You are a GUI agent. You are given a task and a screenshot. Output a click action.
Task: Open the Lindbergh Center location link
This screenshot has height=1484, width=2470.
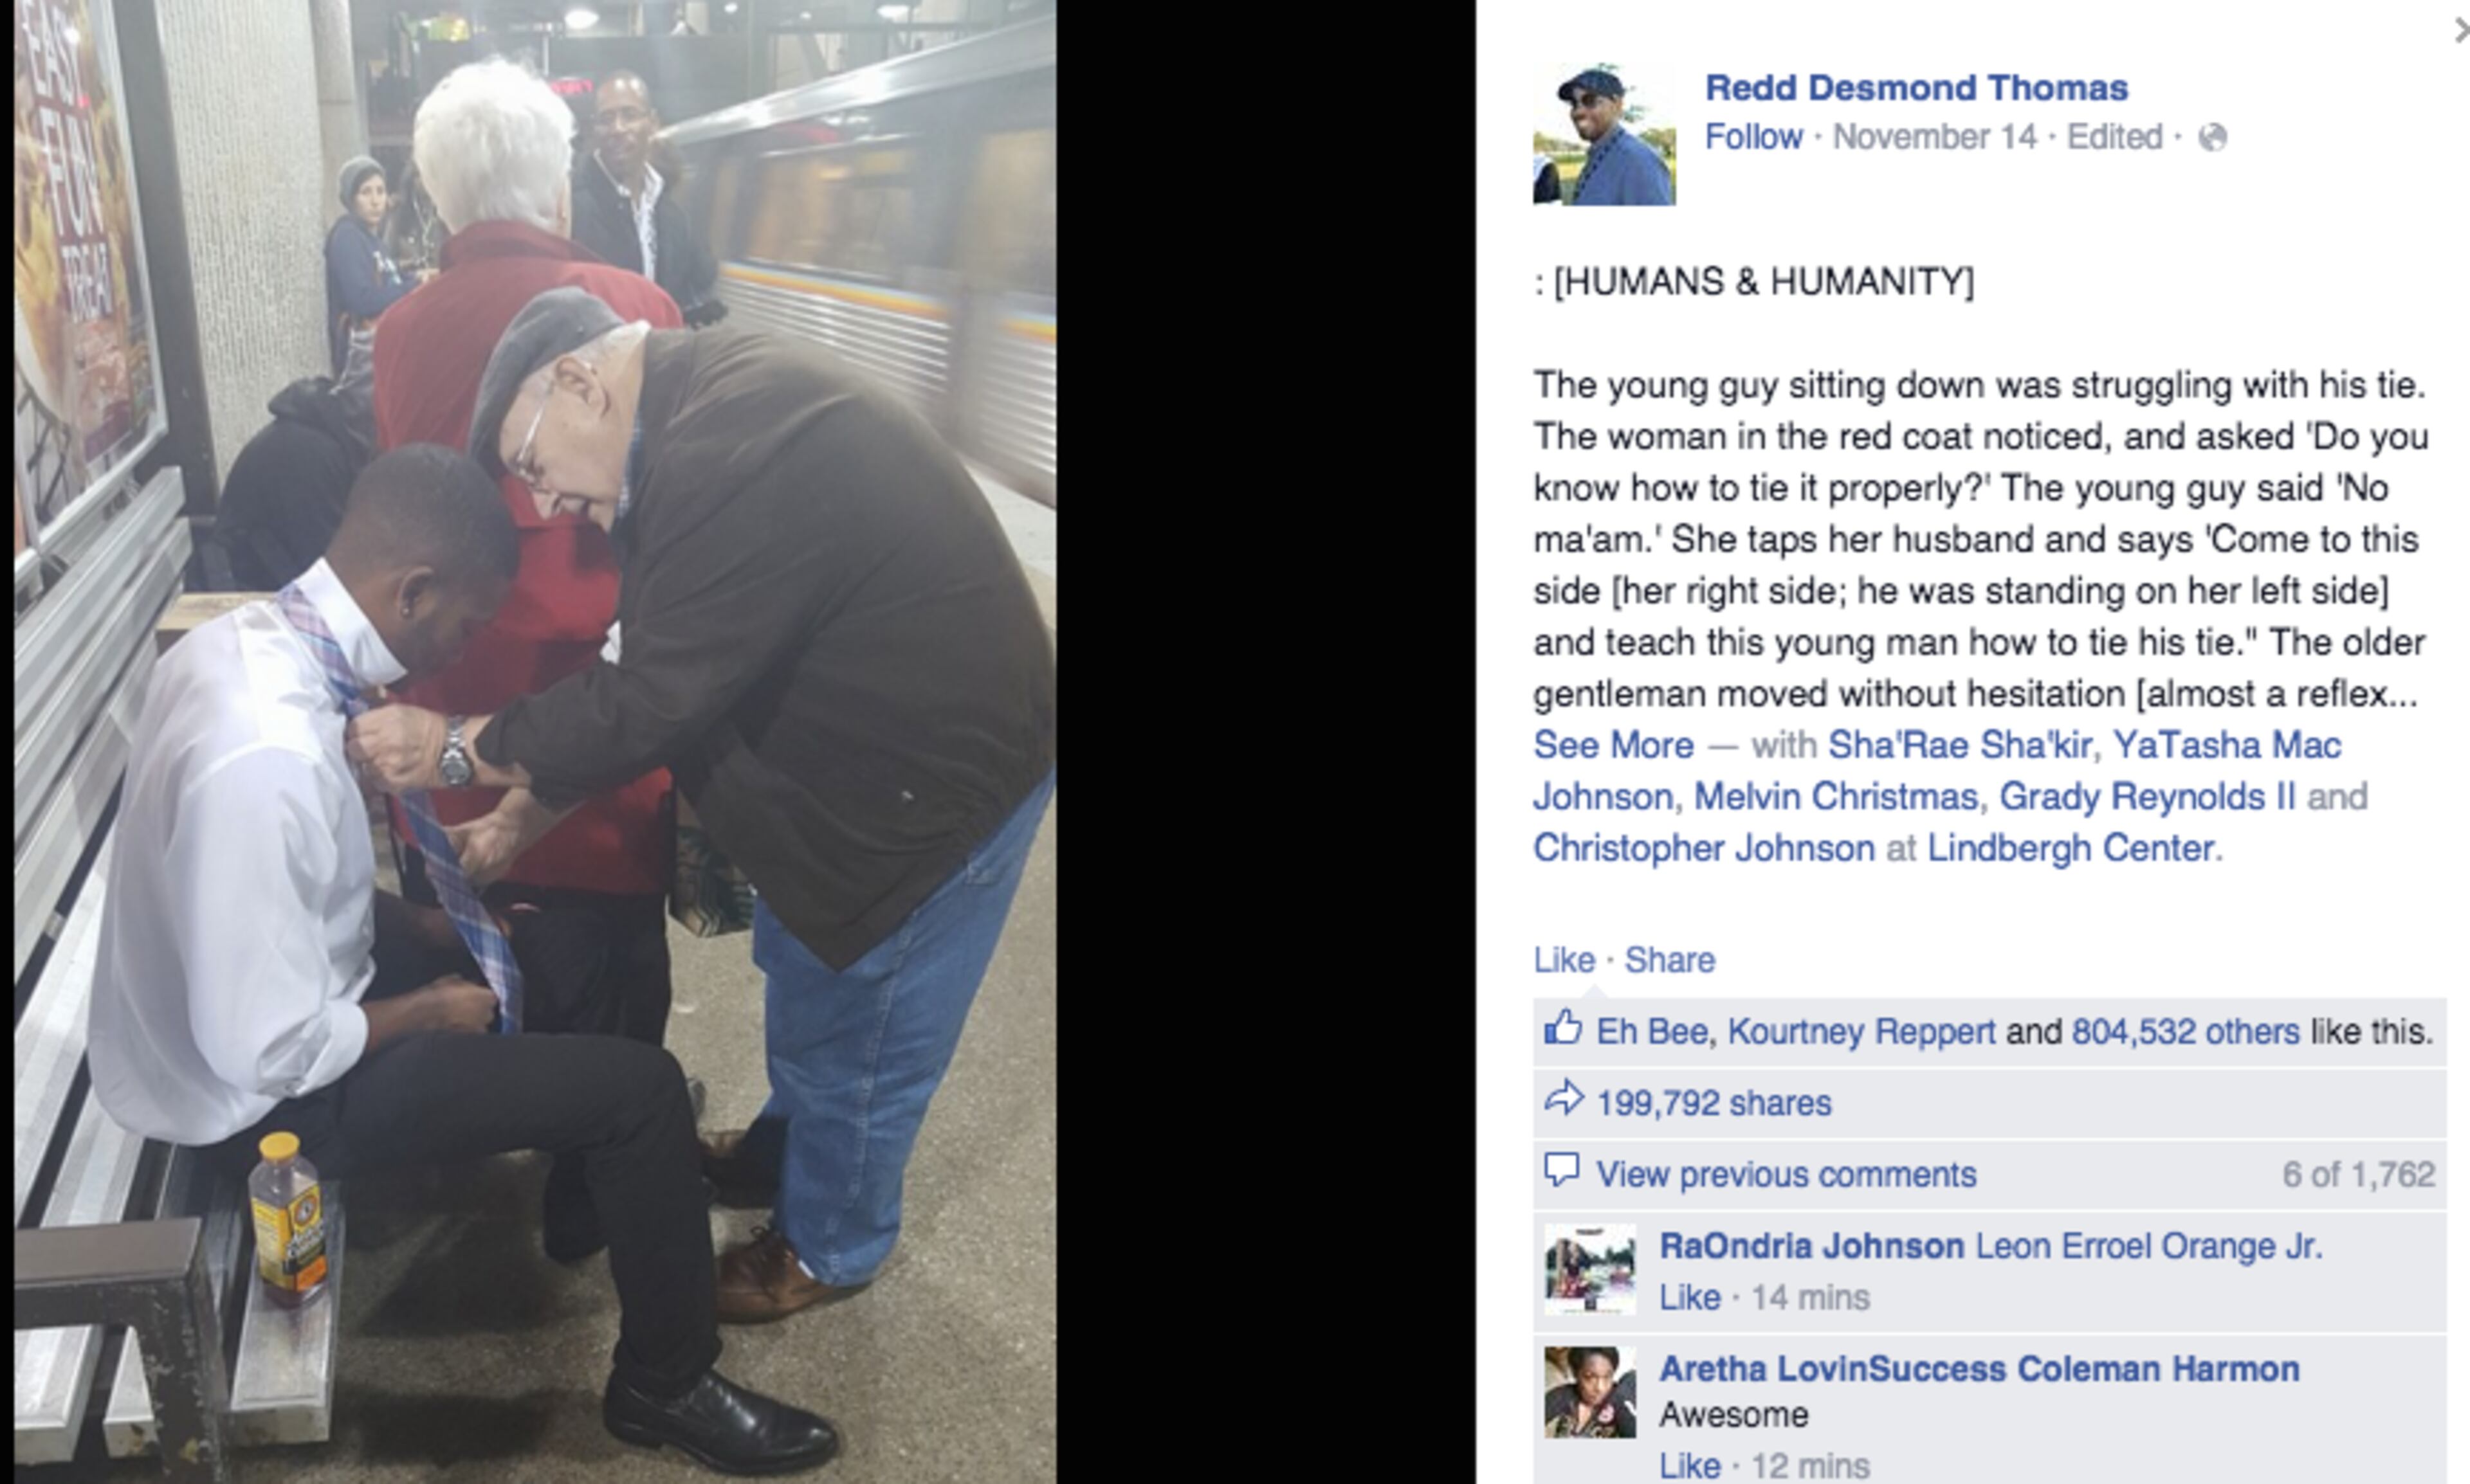click(x=2070, y=848)
